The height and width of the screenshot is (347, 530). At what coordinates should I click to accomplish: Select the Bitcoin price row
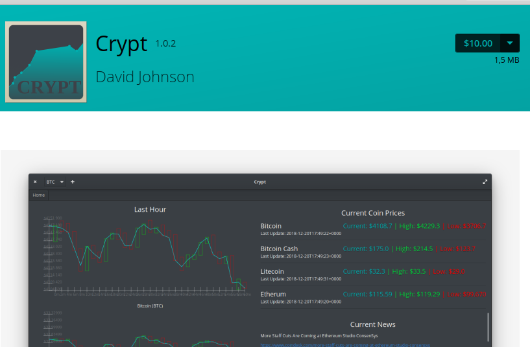click(373, 229)
